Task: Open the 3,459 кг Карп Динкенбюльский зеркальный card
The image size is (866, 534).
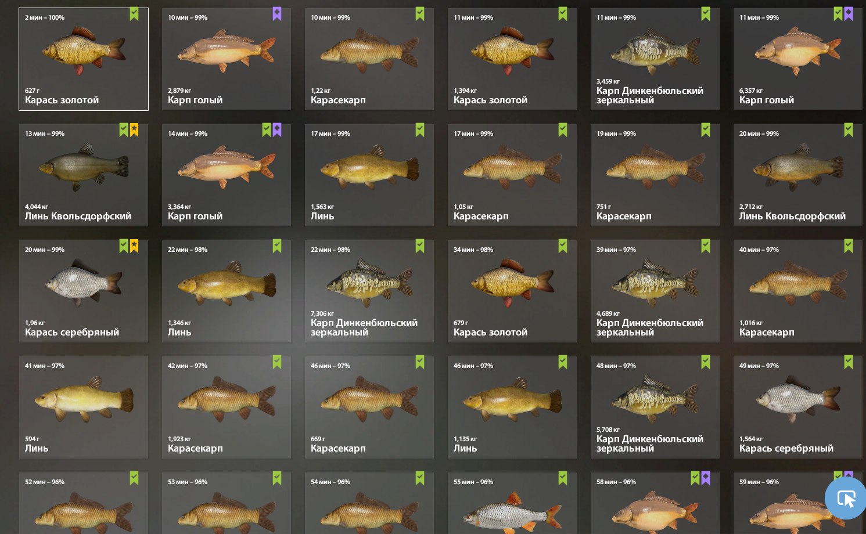Action: [655, 59]
